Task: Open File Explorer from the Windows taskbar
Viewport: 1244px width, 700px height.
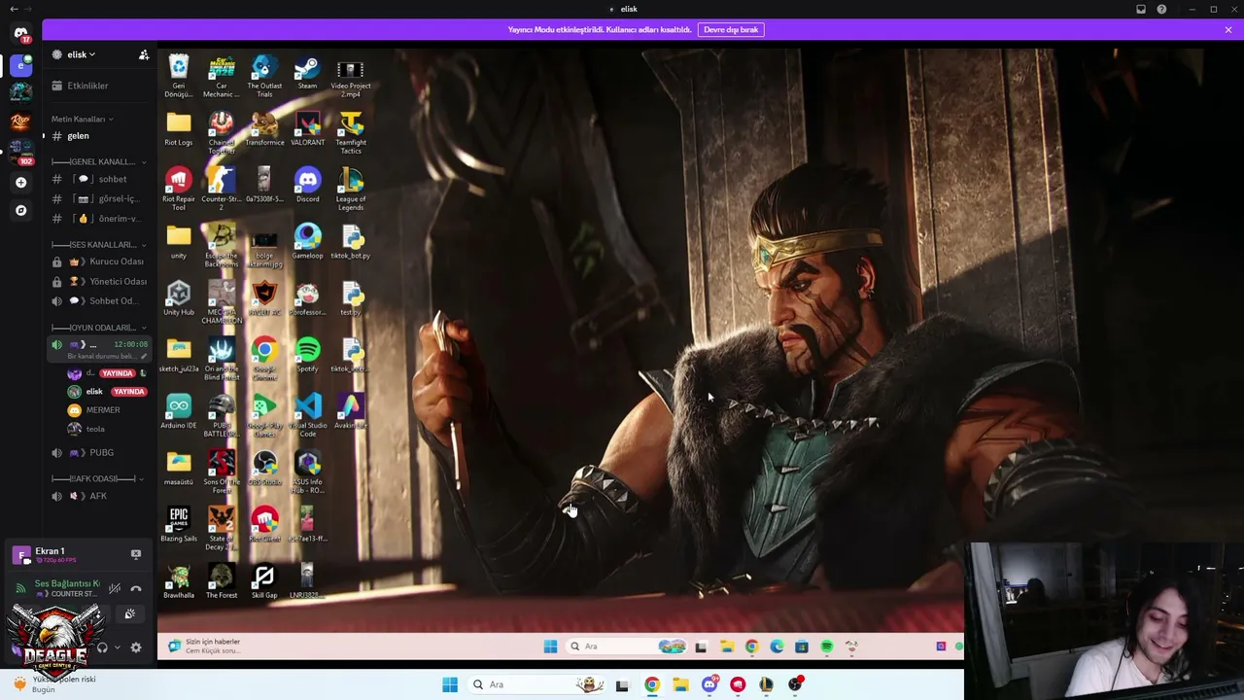Action: 680,684
